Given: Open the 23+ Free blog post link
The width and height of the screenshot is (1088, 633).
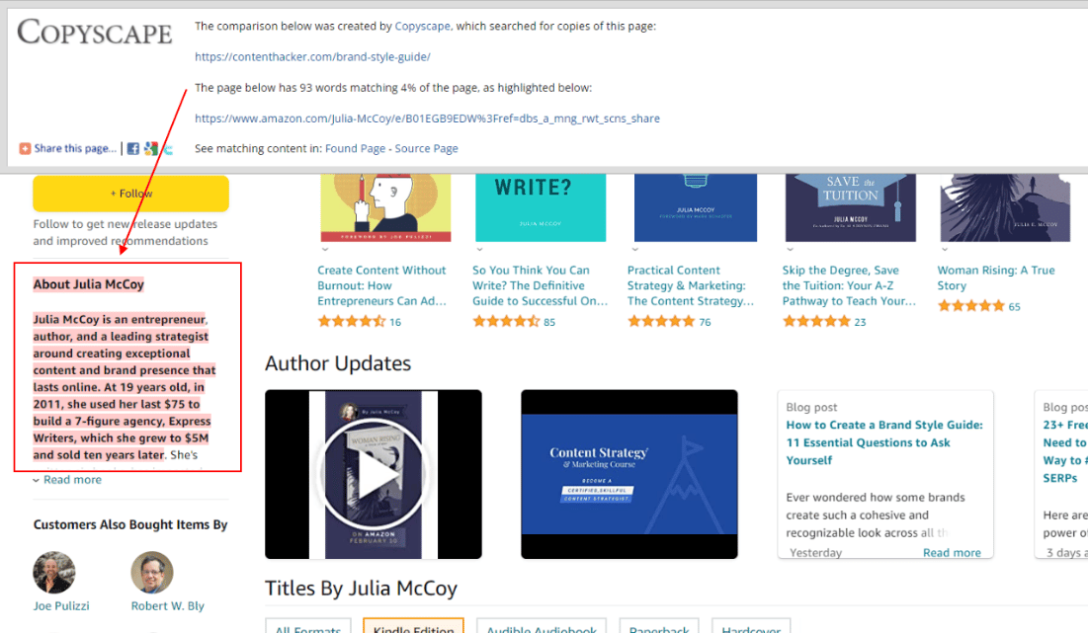Looking at the screenshot, I should coord(1065,451).
